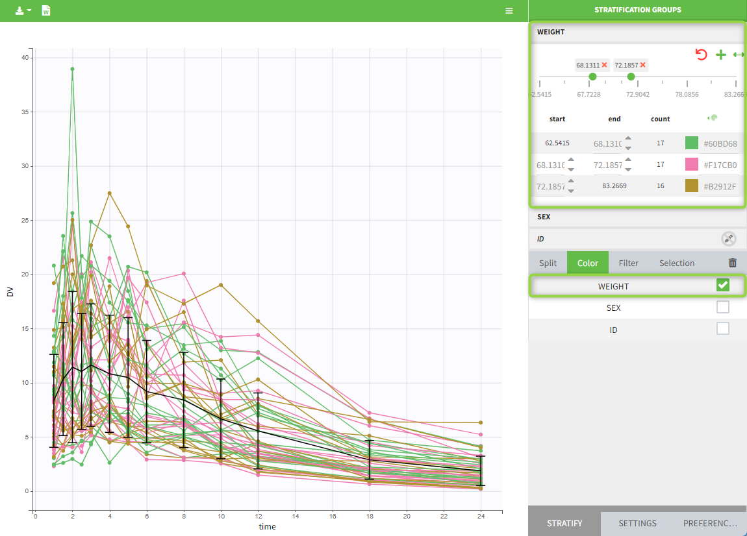Remove the 68.1311 breakpoint tag
The height and width of the screenshot is (536, 747).
[604, 65]
